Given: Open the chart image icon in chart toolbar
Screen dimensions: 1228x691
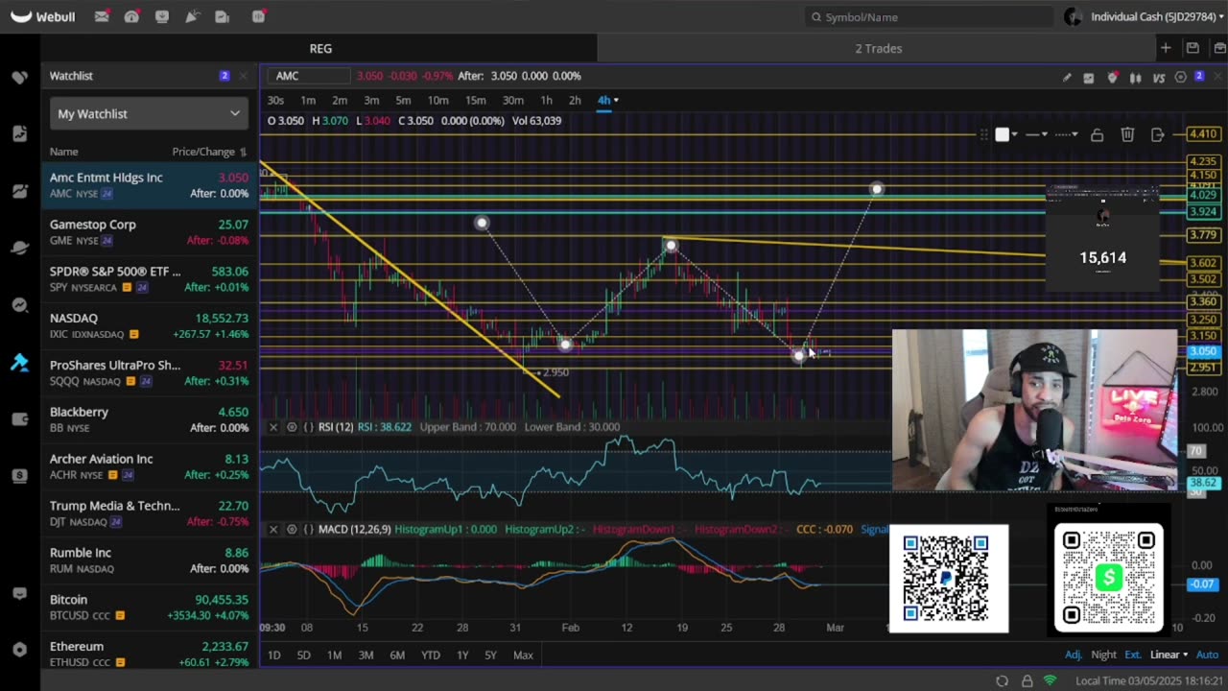Looking at the screenshot, I should [1089, 78].
